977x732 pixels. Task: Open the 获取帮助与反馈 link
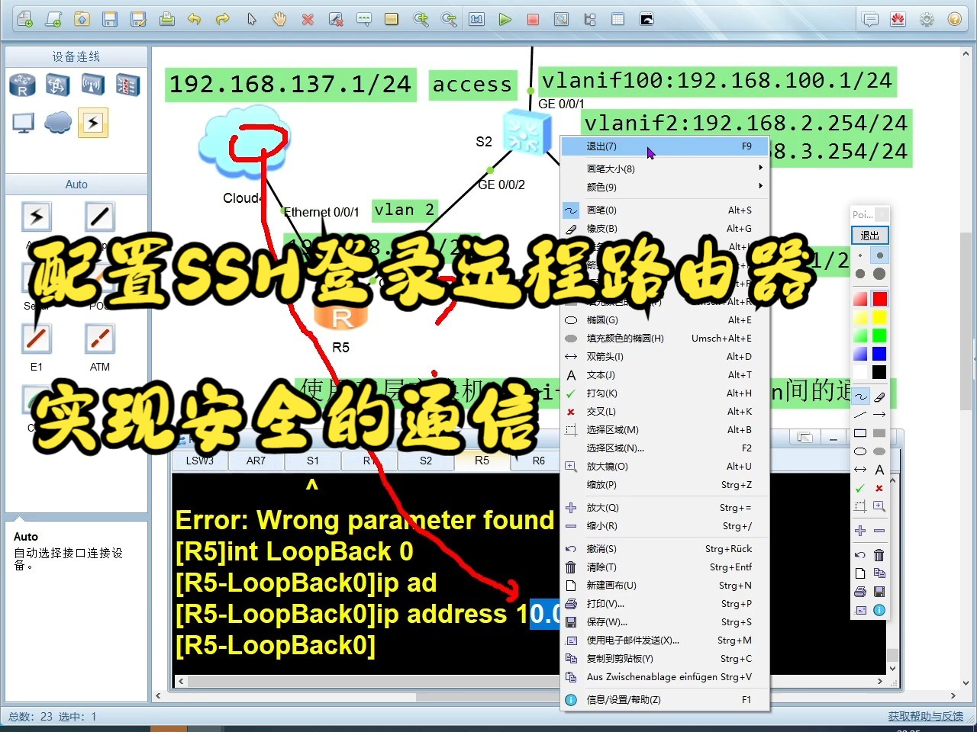pos(925,716)
